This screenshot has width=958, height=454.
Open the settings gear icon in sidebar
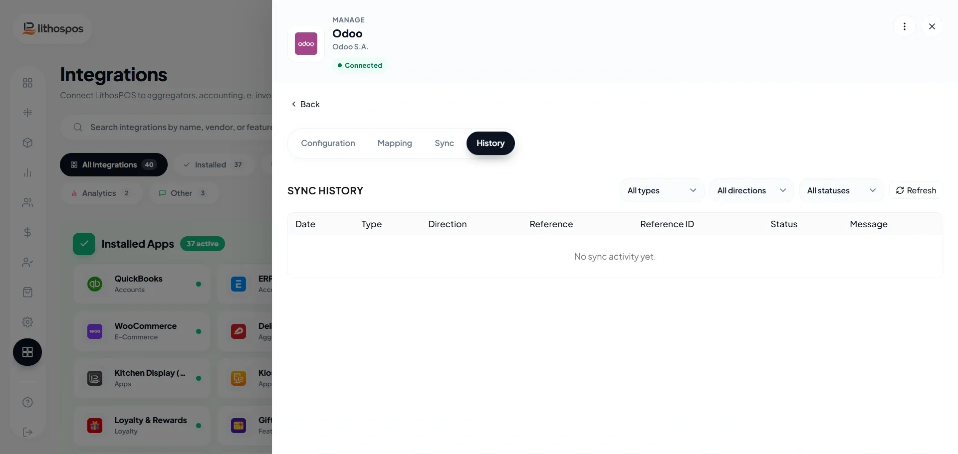(x=27, y=322)
